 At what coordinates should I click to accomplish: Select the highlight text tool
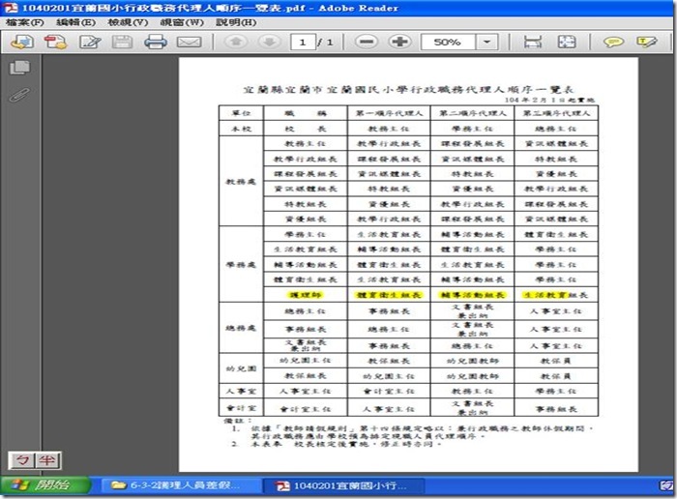tap(647, 43)
